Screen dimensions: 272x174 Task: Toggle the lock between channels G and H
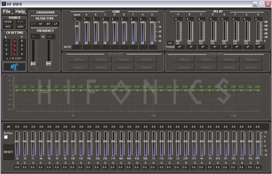(14, 54)
